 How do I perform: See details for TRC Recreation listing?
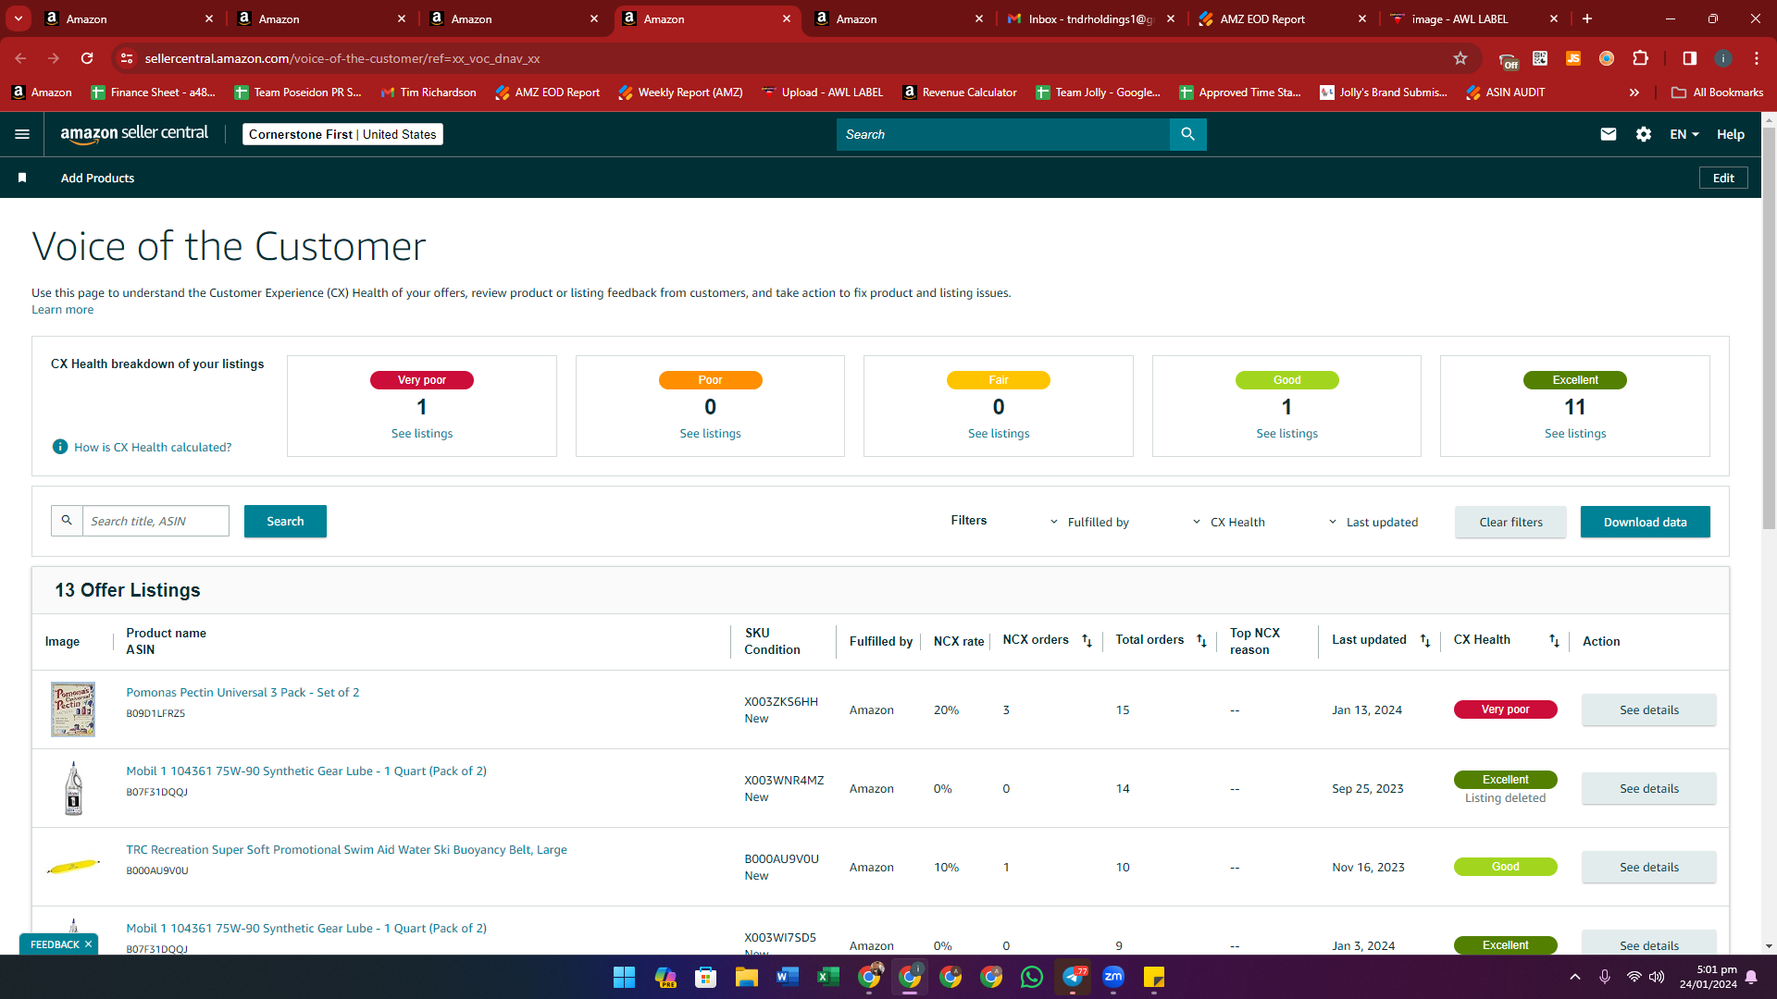(1648, 867)
